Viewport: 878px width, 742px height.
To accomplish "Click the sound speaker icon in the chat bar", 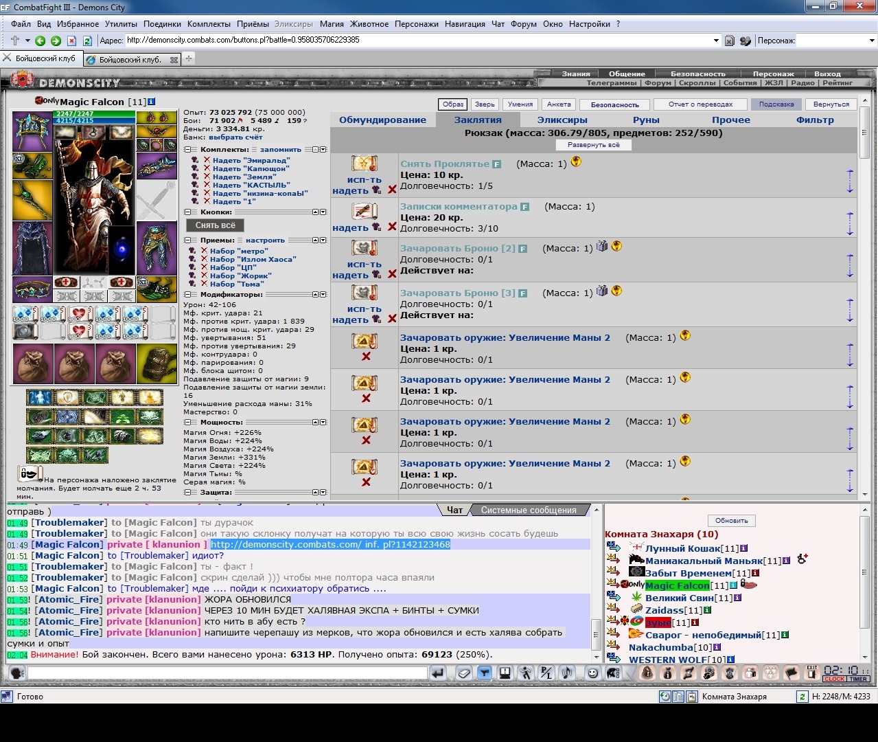I will pos(567,673).
